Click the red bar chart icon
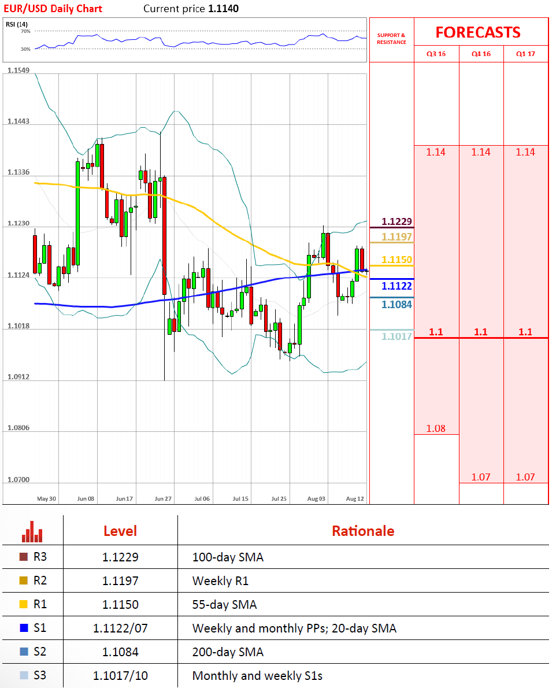 click(32, 531)
